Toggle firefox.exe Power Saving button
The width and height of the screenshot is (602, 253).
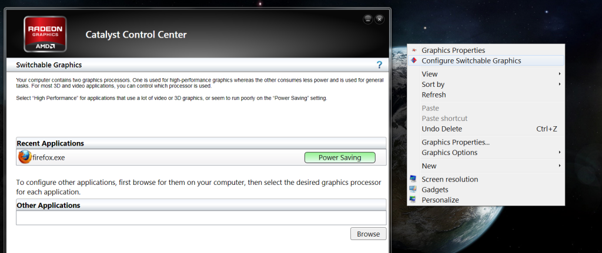(340, 157)
